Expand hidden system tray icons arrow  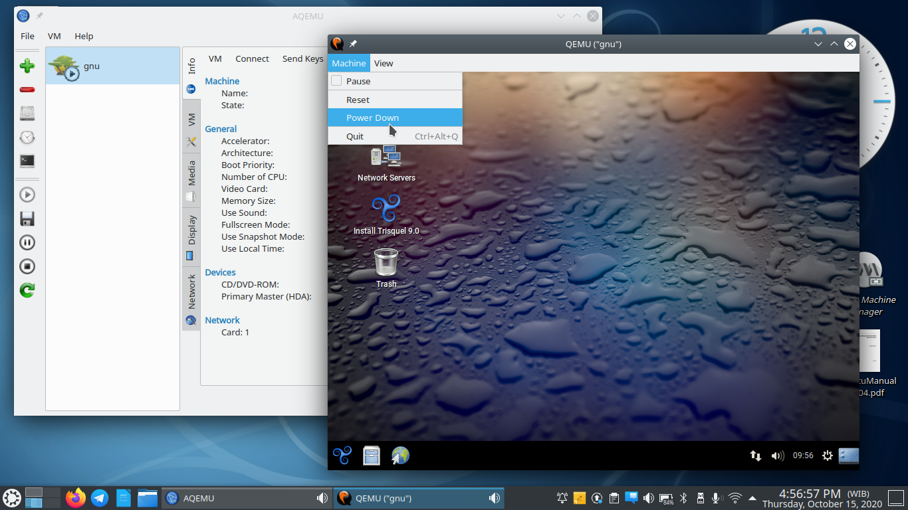tap(752, 498)
